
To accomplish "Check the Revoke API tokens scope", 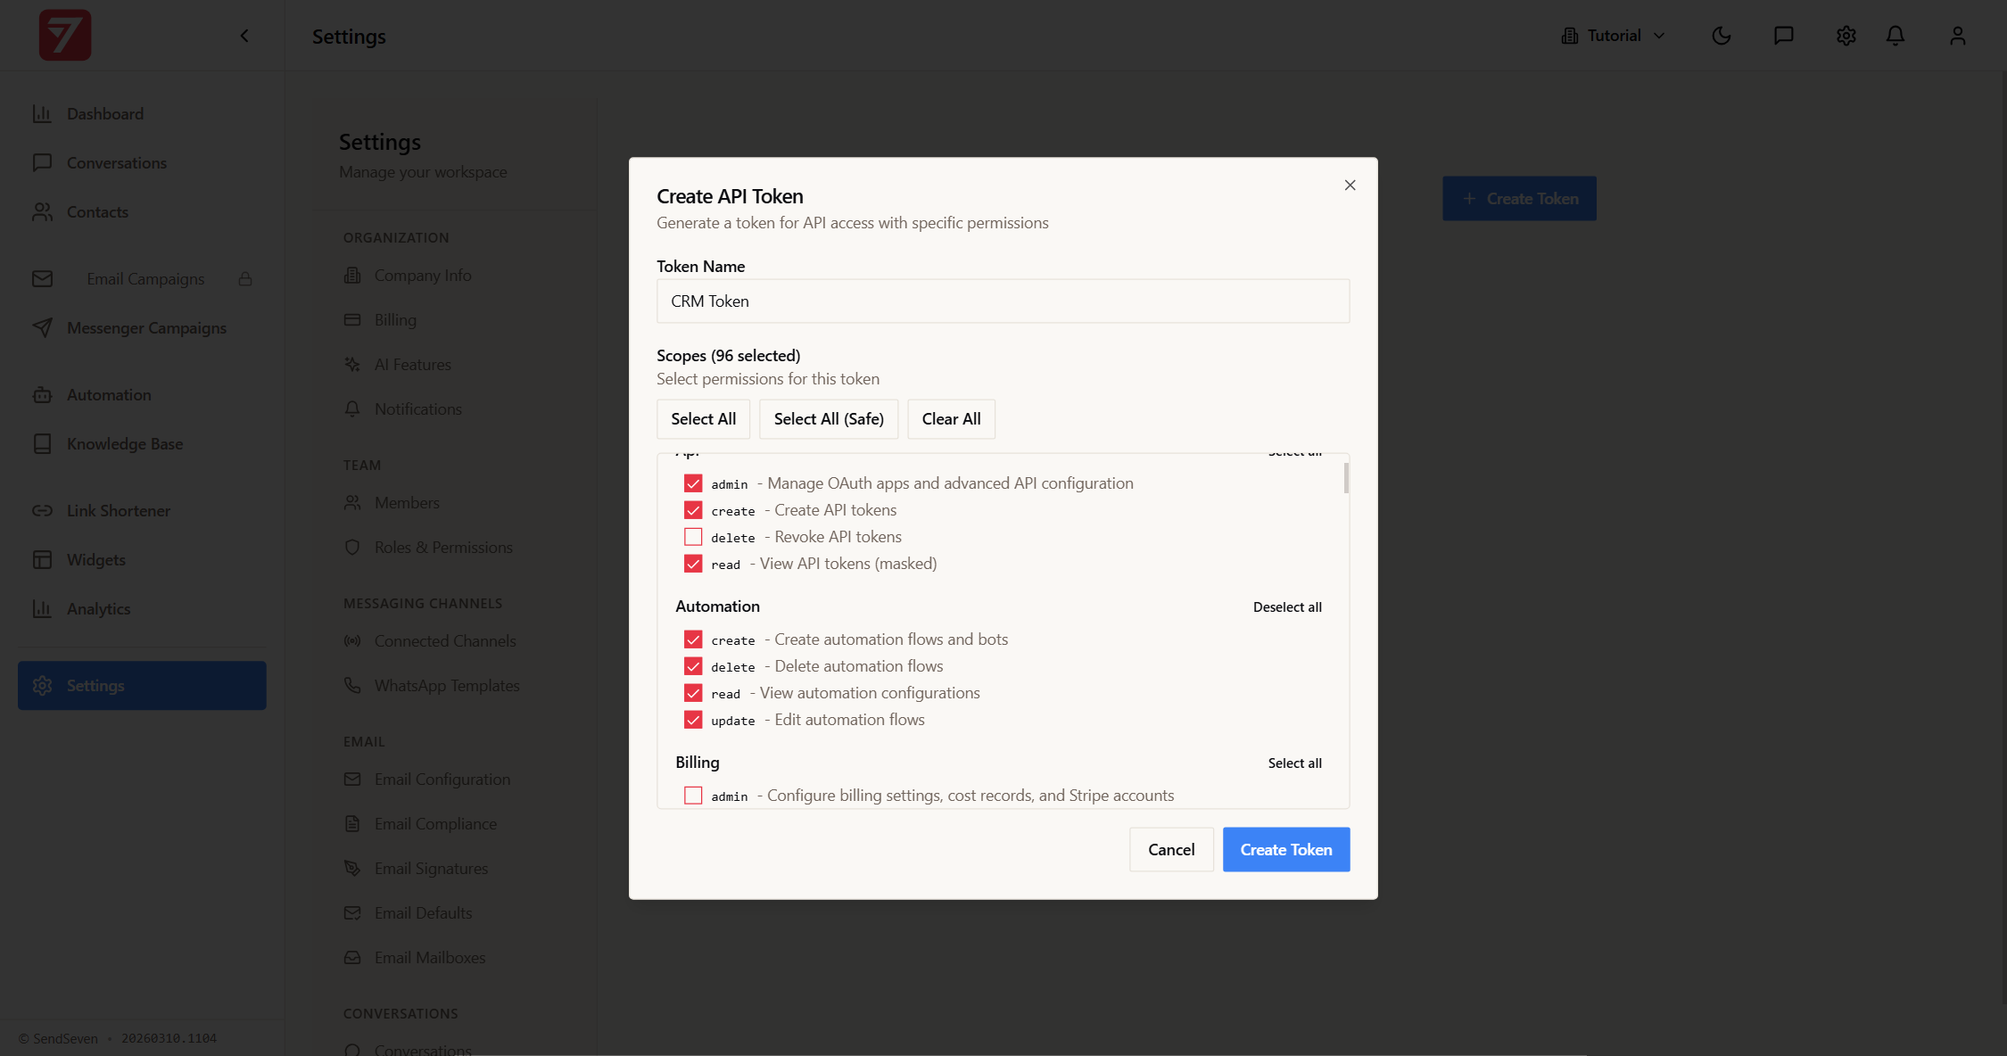I will [693, 537].
